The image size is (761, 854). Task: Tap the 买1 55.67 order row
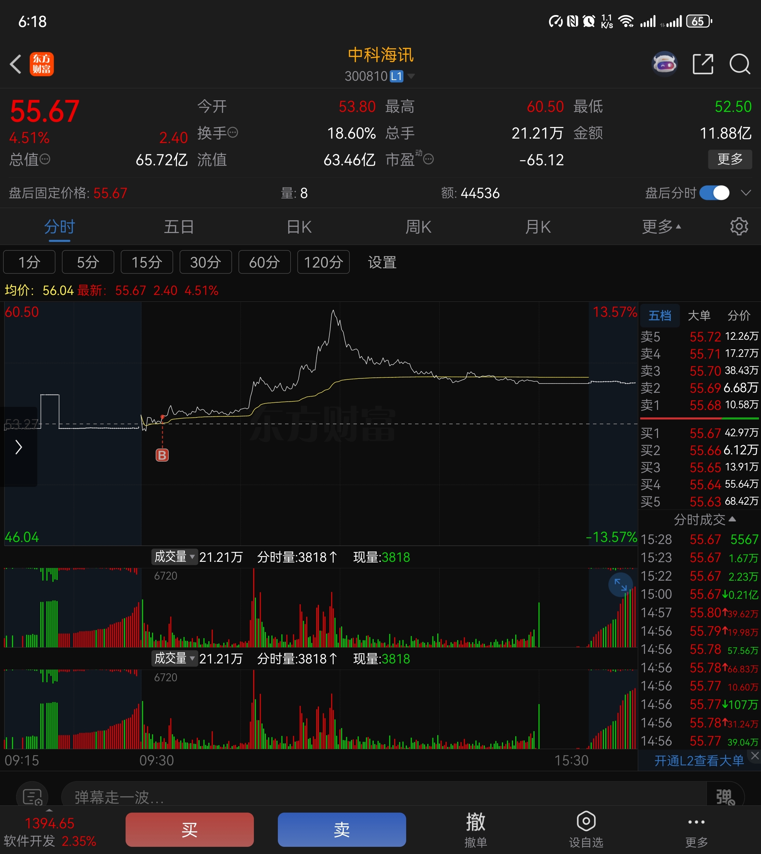tap(699, 433)
